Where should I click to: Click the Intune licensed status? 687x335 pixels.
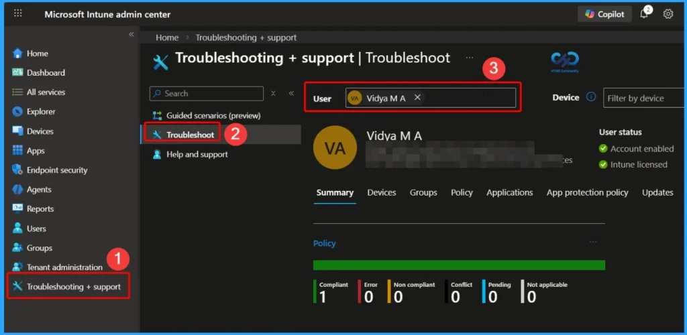tap(633, 164)
